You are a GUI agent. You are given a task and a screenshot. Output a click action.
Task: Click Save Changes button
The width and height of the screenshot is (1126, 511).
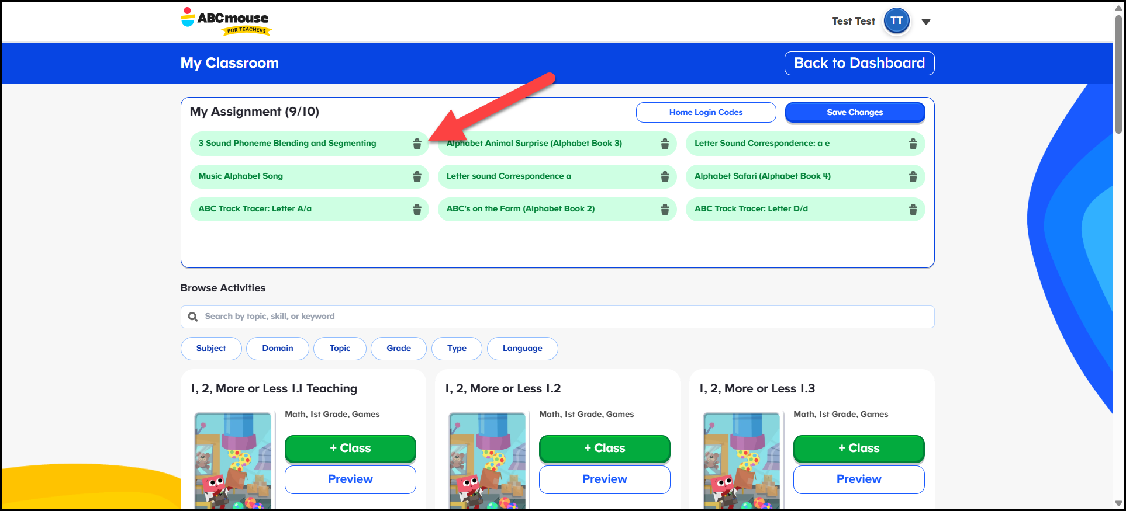(855, 112)
